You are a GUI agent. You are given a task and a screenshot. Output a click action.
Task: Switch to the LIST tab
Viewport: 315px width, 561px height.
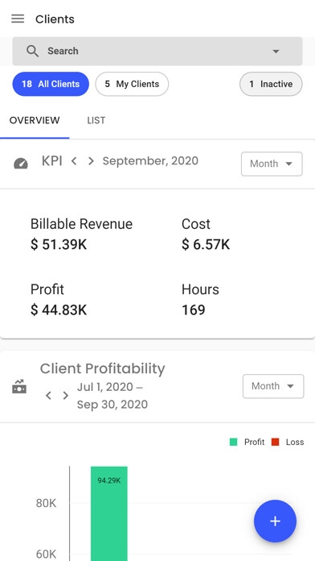[x=96, y=120]
